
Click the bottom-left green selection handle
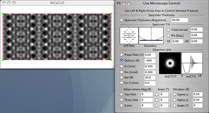[3, 60]
